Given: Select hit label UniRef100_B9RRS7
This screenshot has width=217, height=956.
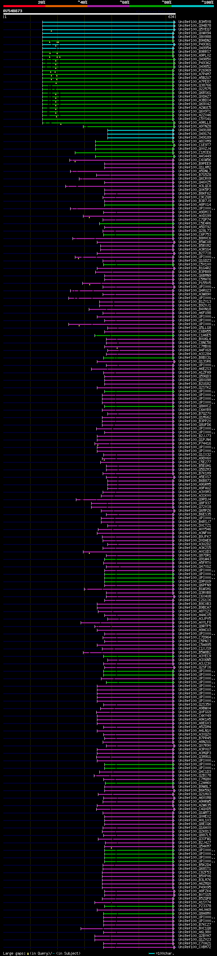Looking at the screenshot, I should 195,52.
